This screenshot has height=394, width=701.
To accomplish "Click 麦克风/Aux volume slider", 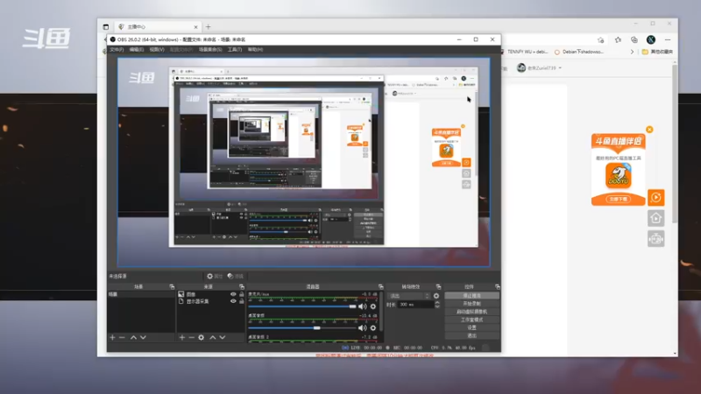I will (302, 306).
